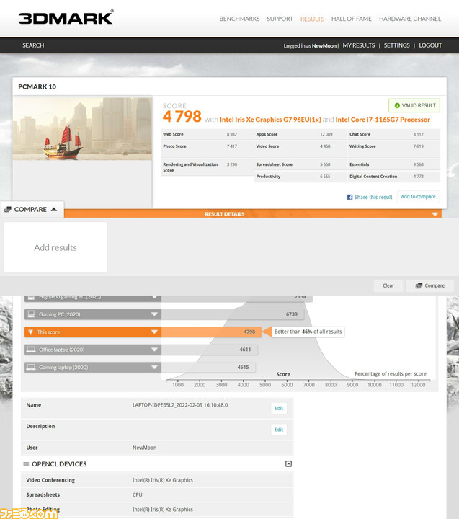Click the Web Score value 8 932

(x=231, y=134)
